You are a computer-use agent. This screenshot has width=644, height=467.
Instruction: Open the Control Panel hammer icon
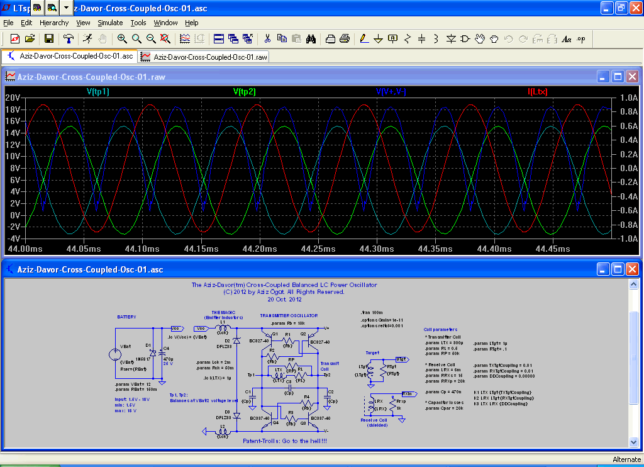point(69,38)
